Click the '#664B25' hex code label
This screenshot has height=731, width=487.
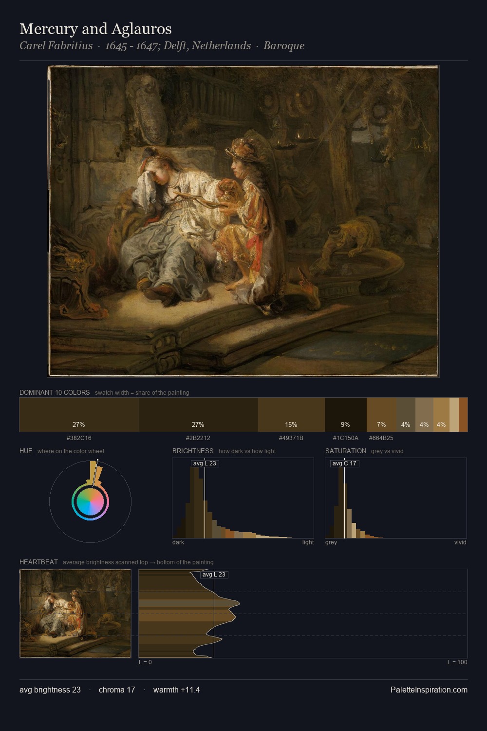381,438
